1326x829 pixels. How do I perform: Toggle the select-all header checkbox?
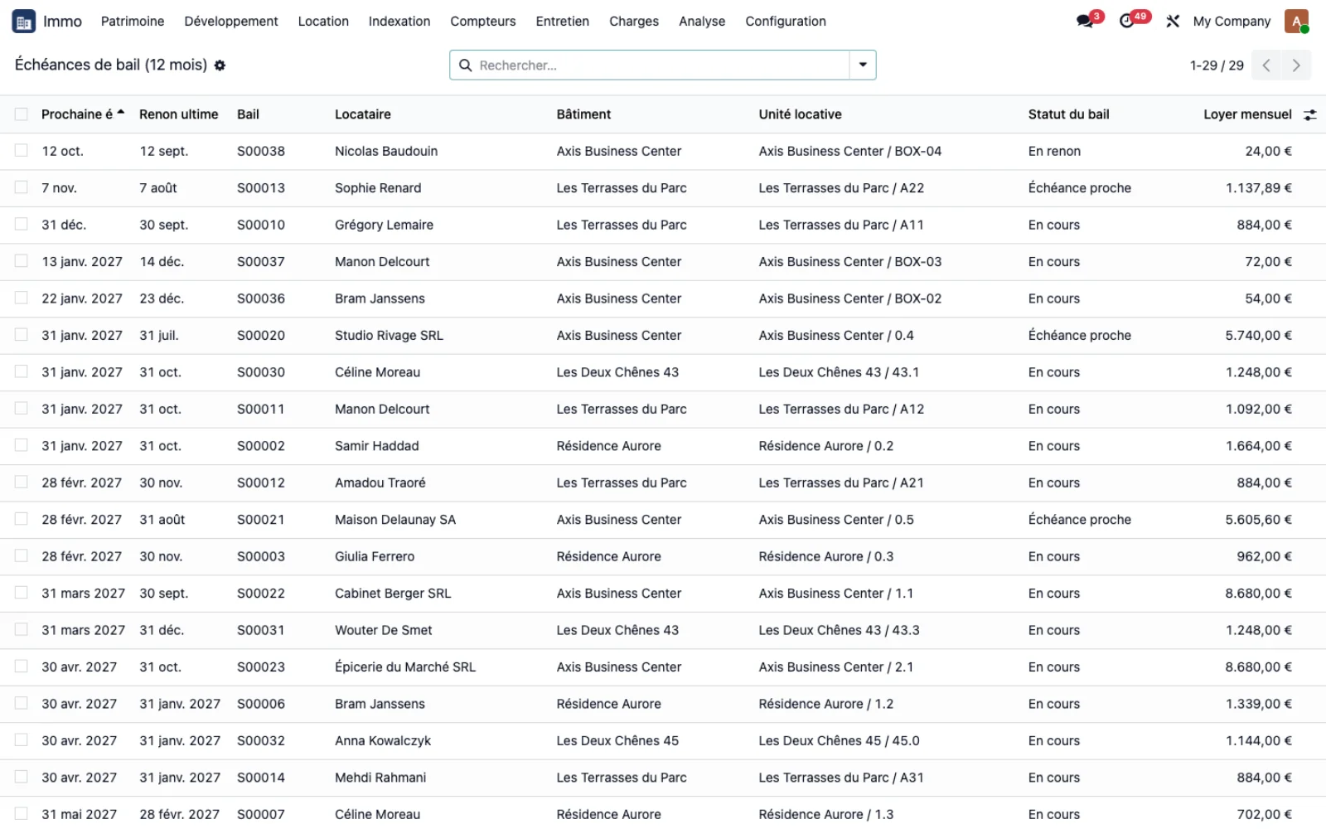click(22, 114)
